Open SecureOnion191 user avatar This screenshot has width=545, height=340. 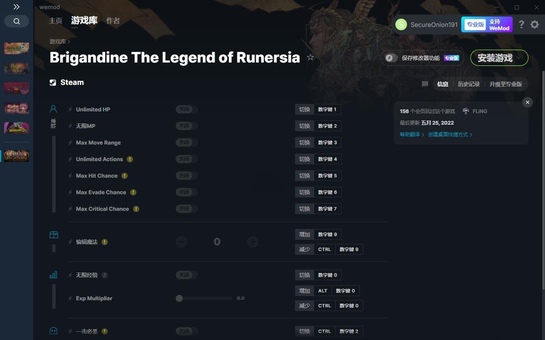[x=401, y=24]
